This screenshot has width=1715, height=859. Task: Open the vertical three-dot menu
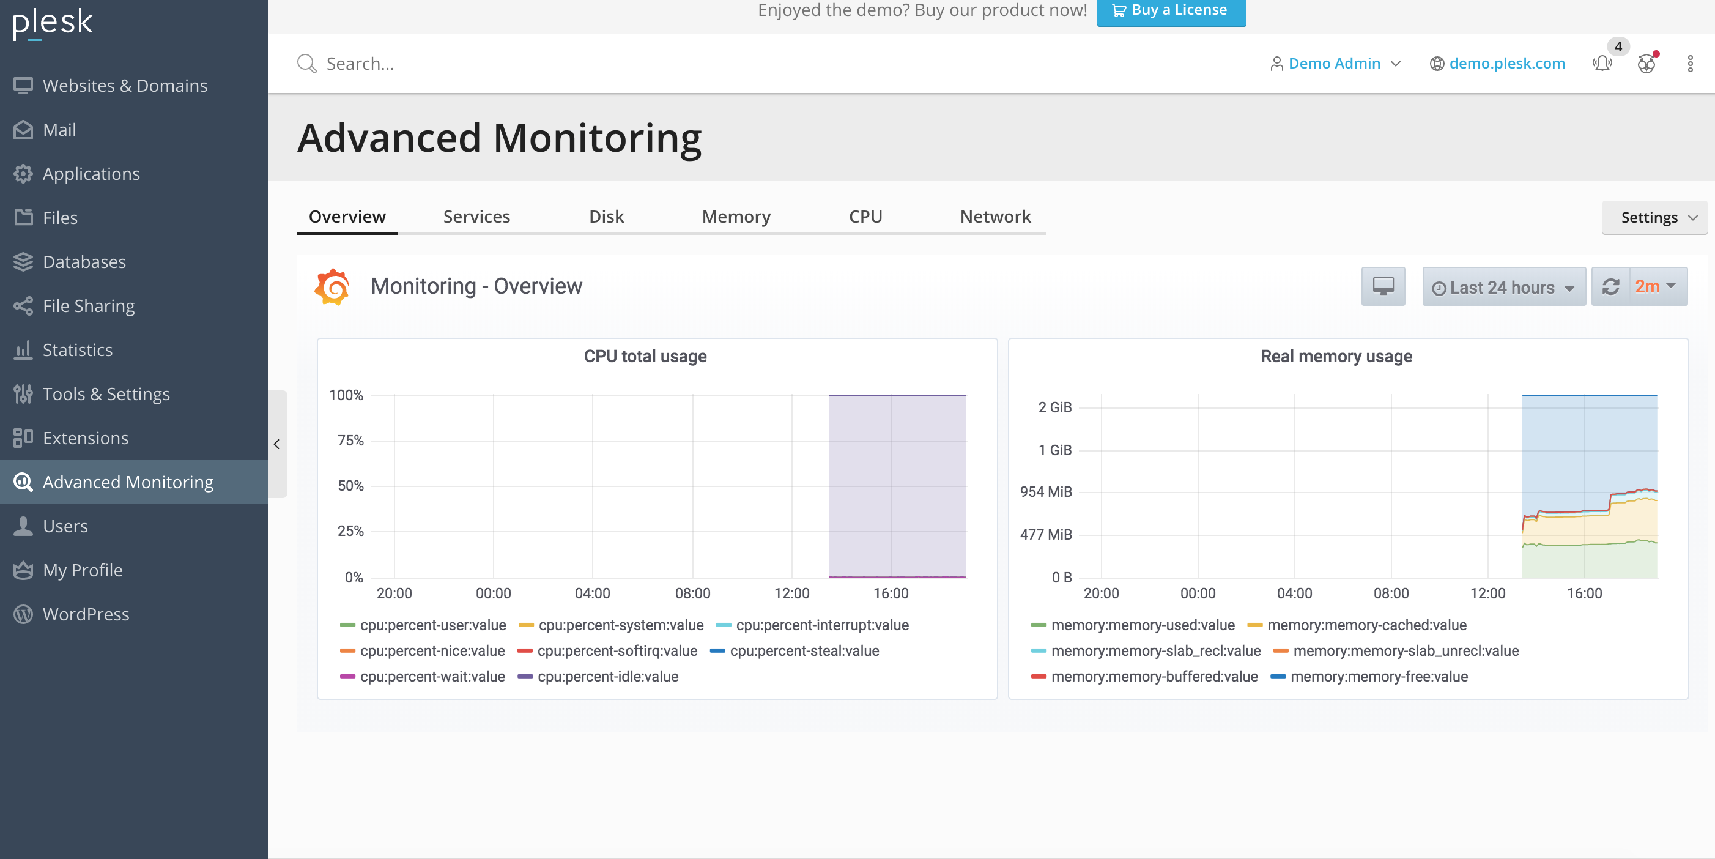pos(1690,63)
